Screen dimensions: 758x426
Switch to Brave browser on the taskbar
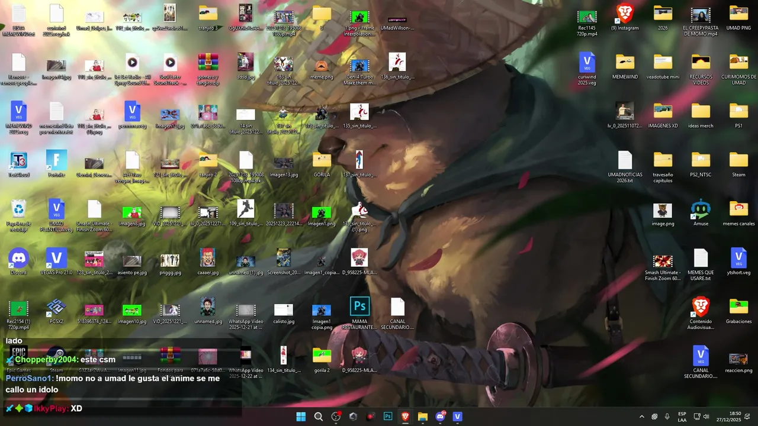point(405,417)
